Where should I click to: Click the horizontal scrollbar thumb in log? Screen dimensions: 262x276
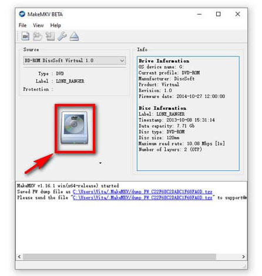pos(119,257)
